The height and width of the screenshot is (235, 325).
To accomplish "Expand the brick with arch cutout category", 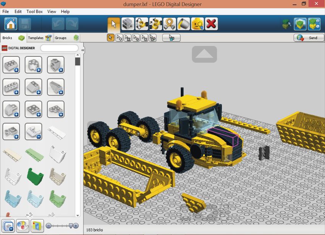I will click(x=33, y=65).
